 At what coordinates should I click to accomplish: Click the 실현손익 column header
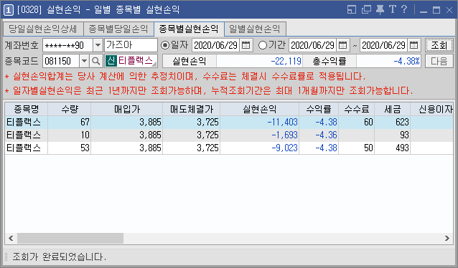pyautogui.click(x=260, y=109)
